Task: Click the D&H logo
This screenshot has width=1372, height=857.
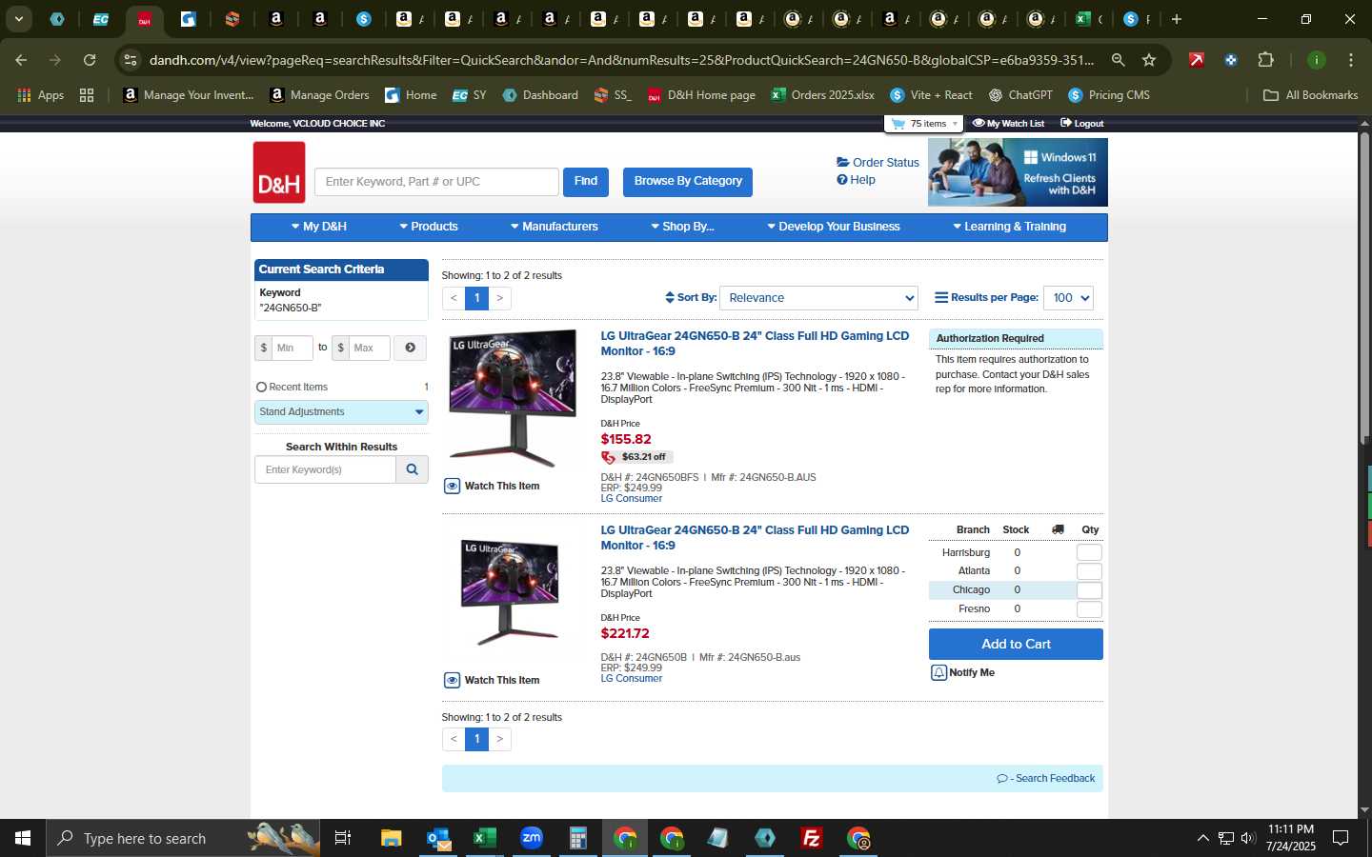Action: (x=279, y=172)
